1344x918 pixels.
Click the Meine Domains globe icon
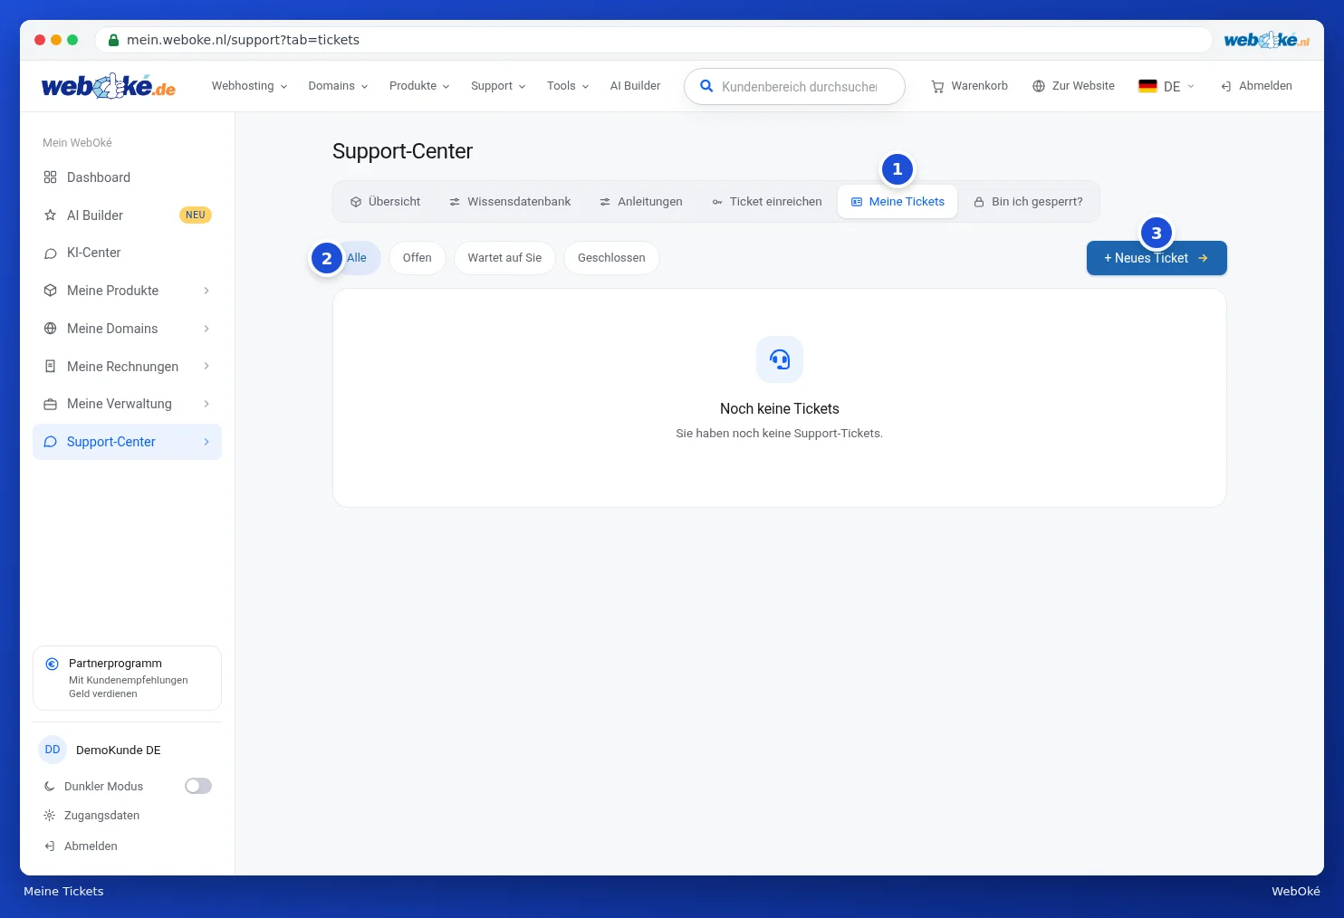pyautogui.click(x=50, y=329)
